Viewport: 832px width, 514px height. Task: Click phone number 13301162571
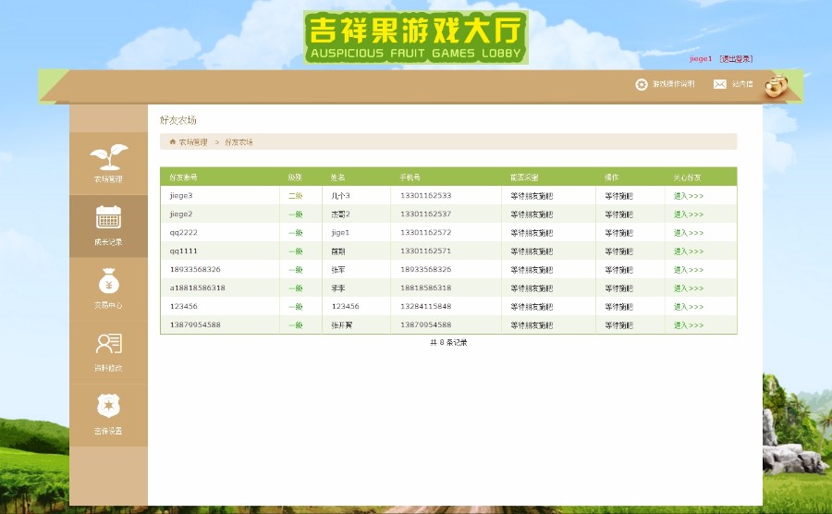426,251
